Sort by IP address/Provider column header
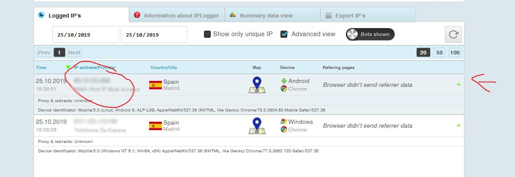This screenshot has height=177, width=515. (95, 68)
